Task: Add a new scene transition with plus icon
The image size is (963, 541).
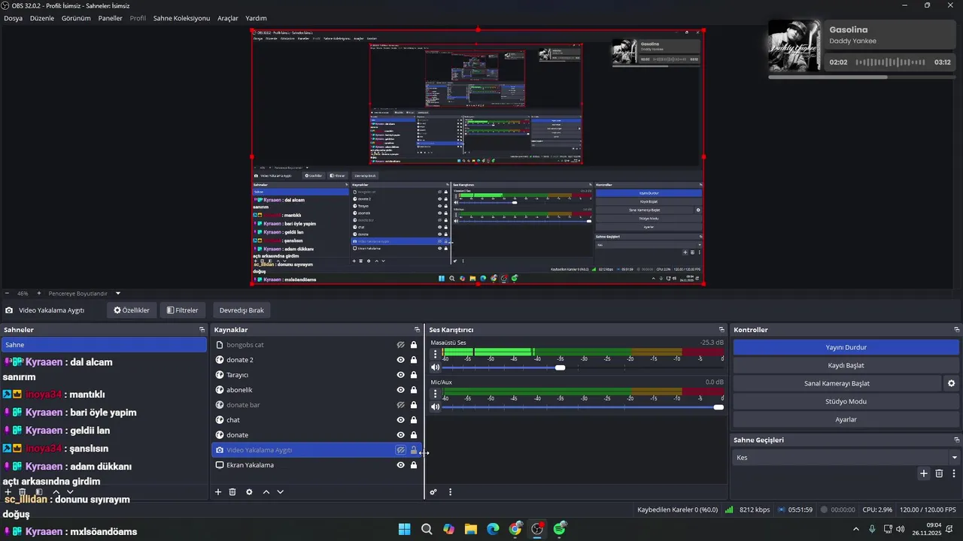Action: click(x=924, y=473)
